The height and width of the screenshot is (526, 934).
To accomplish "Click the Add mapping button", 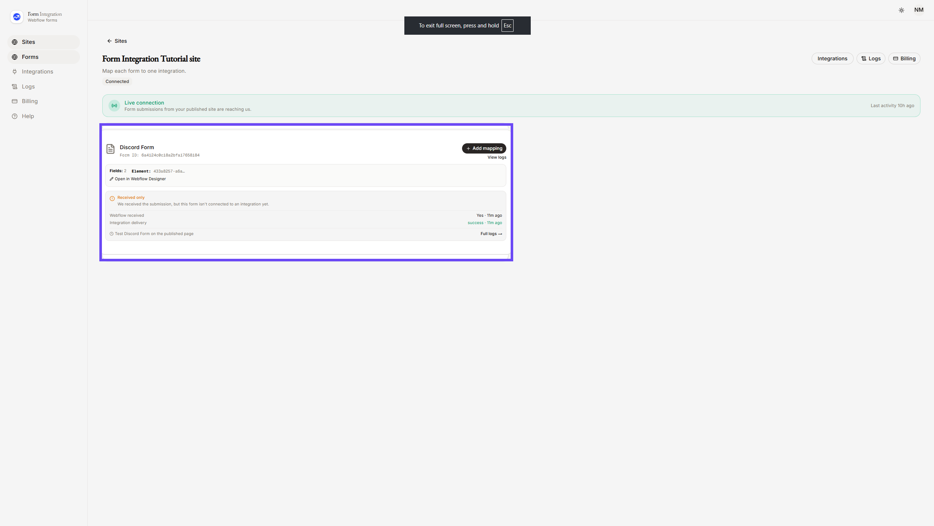I will coord(484,148).
